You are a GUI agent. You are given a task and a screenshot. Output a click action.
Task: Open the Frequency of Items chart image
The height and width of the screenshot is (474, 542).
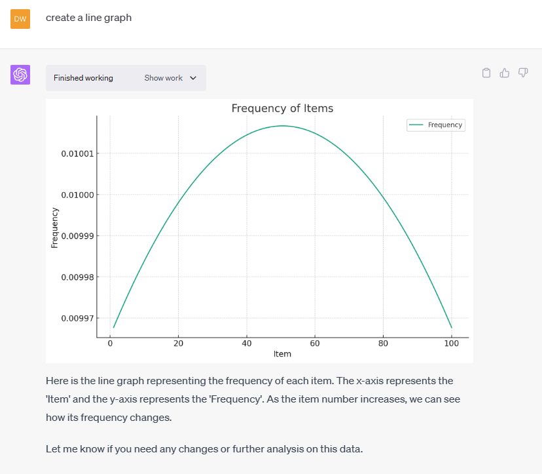[259, 230]
